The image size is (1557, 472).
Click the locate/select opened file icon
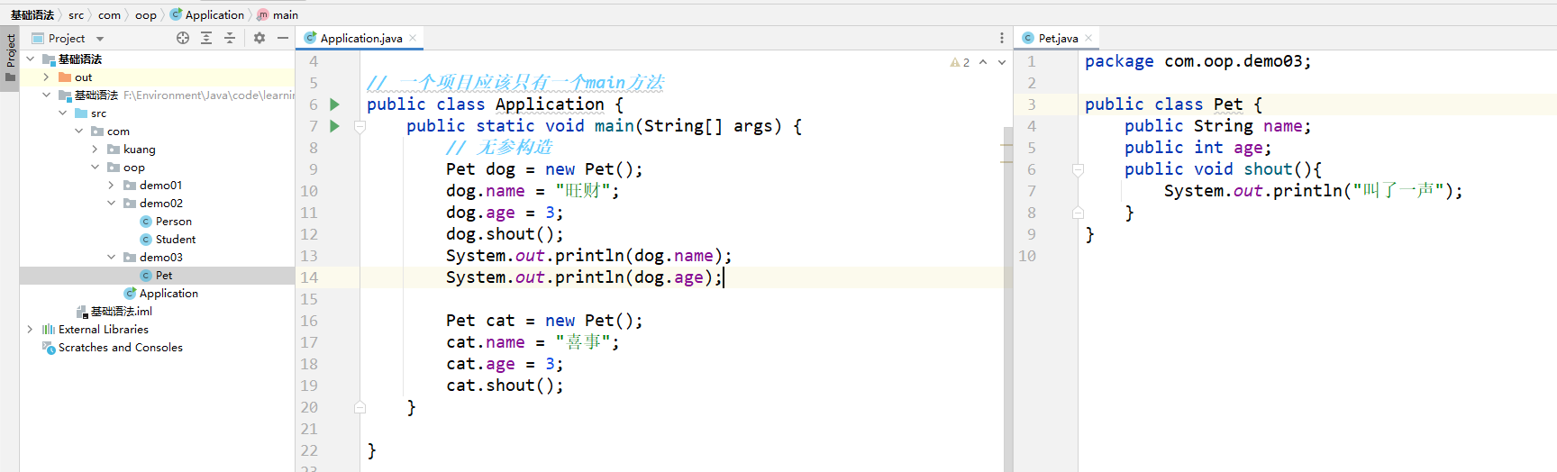pos(183,38)
